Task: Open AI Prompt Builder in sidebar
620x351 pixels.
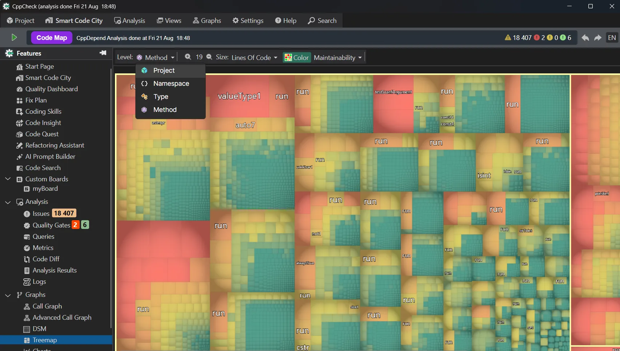Action: [50, 157]
